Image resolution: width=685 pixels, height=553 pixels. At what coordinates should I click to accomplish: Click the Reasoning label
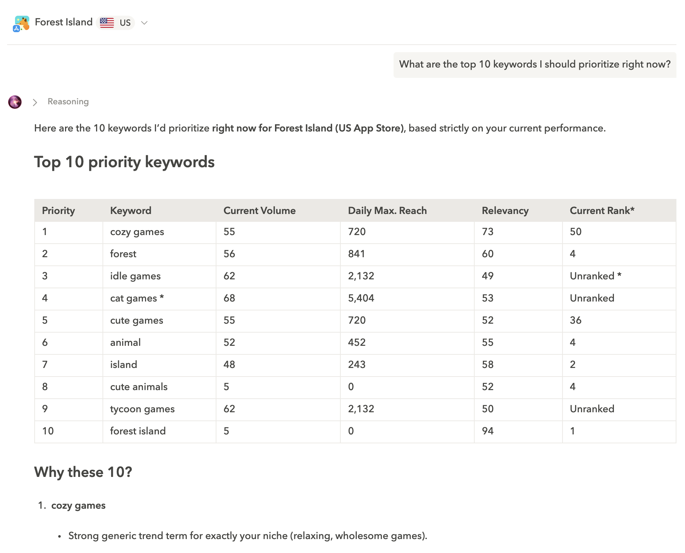point(68,102)
